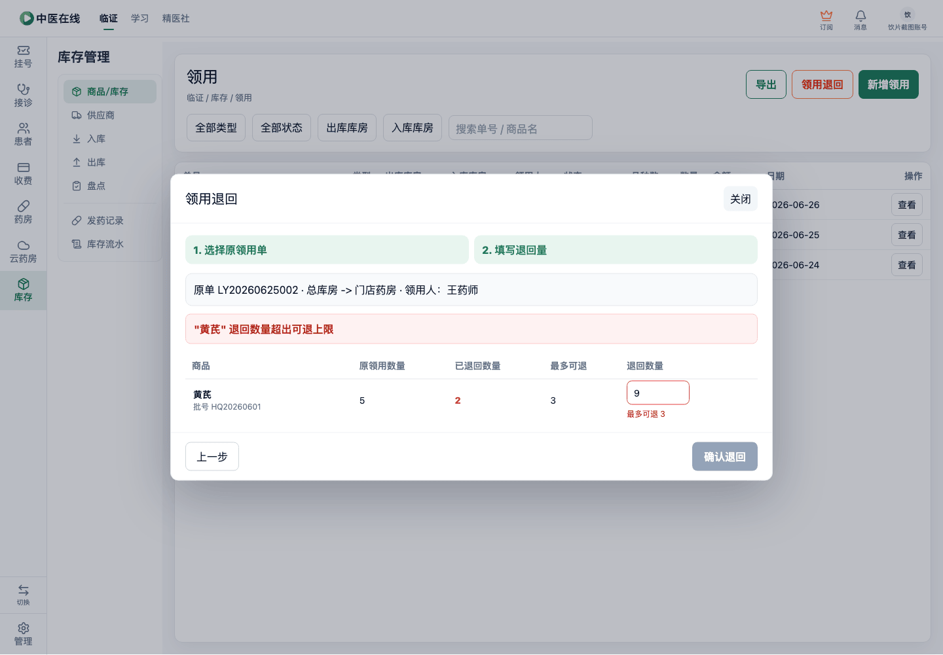Image resolution: width=943 pixels, height=655 pixels.
Task: Open 供应商 supplier page
Action: 110,115
